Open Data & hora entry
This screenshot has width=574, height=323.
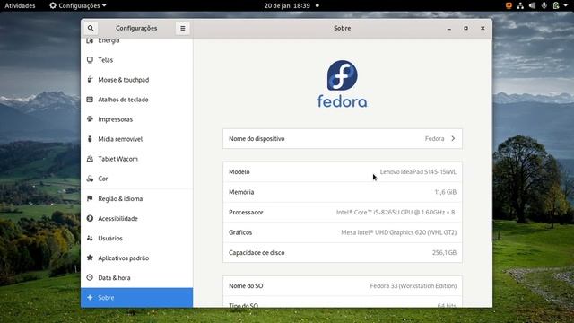click(x=136, y=278)
